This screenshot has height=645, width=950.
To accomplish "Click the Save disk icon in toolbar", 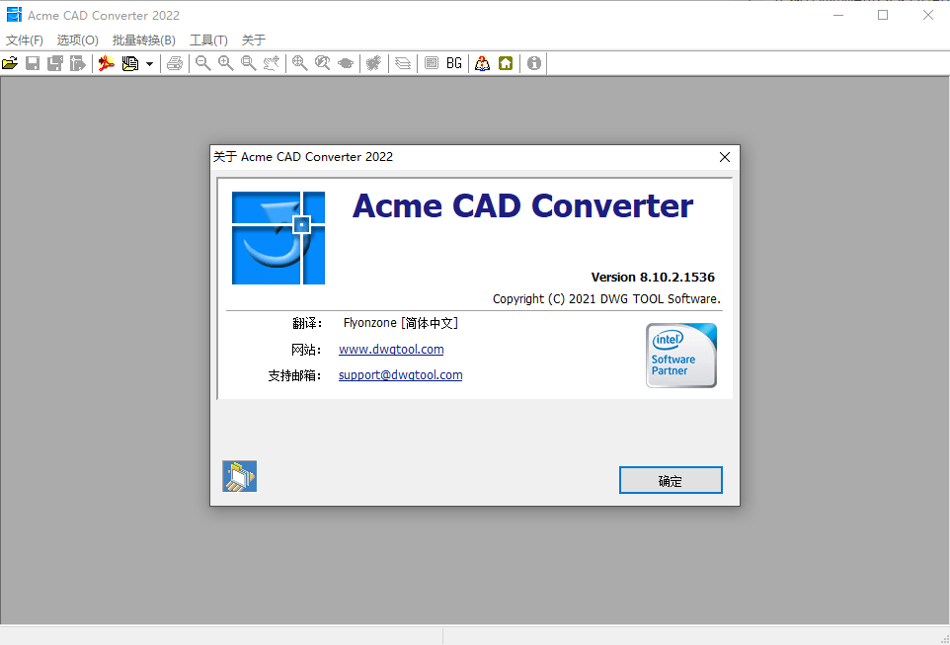I will click(x=33, y=63).
